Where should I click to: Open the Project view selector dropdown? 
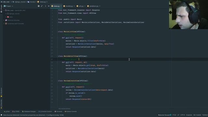point(8,6)
